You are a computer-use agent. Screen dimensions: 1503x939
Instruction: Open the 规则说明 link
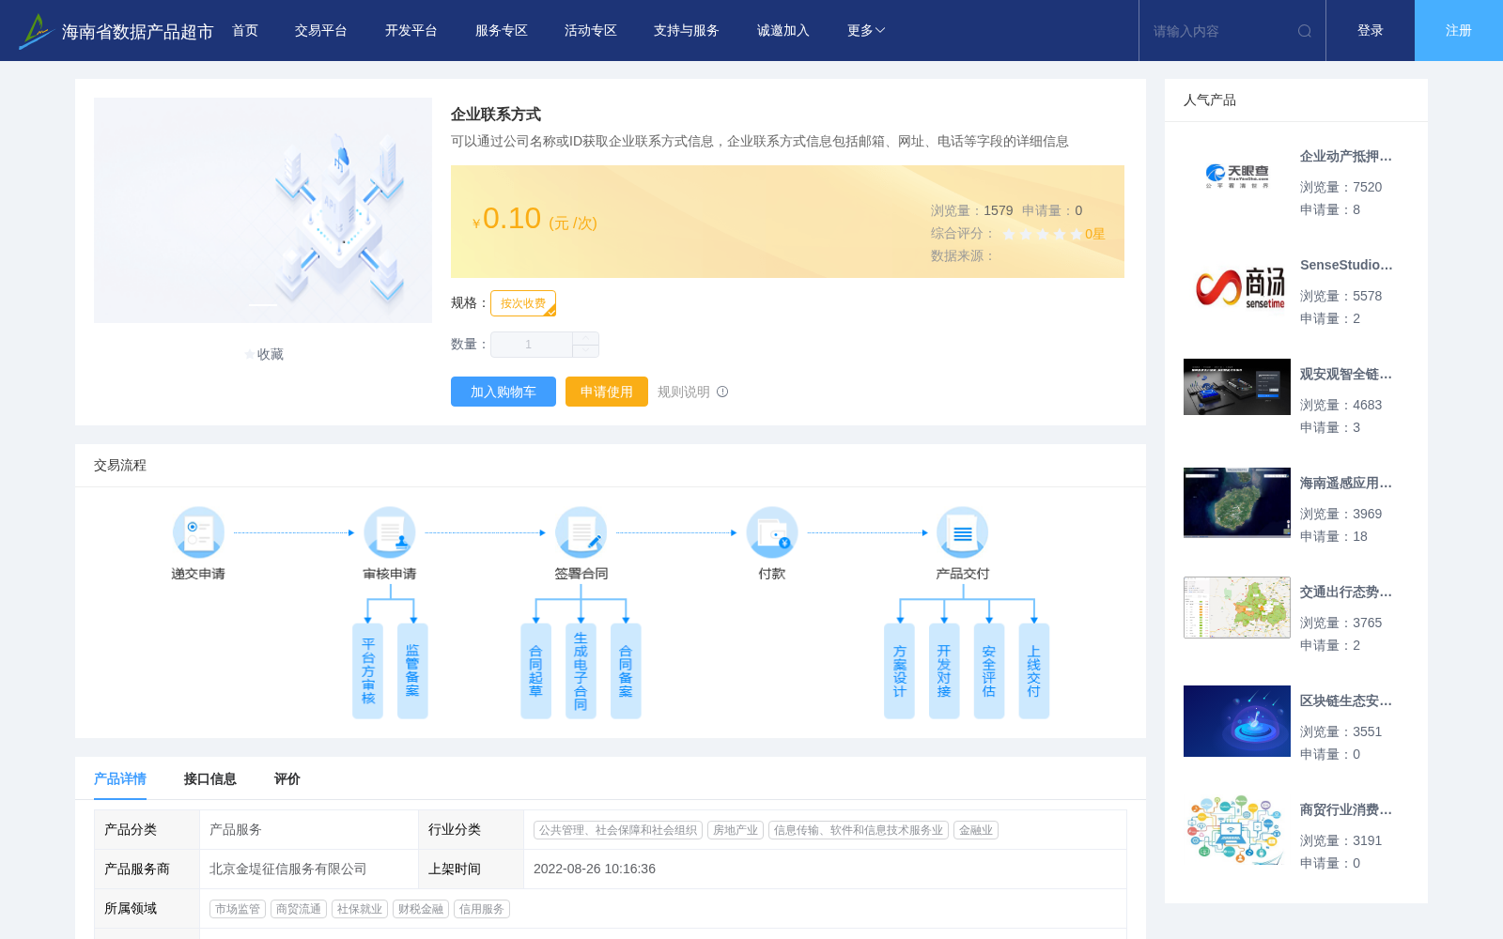pos(684,392)
